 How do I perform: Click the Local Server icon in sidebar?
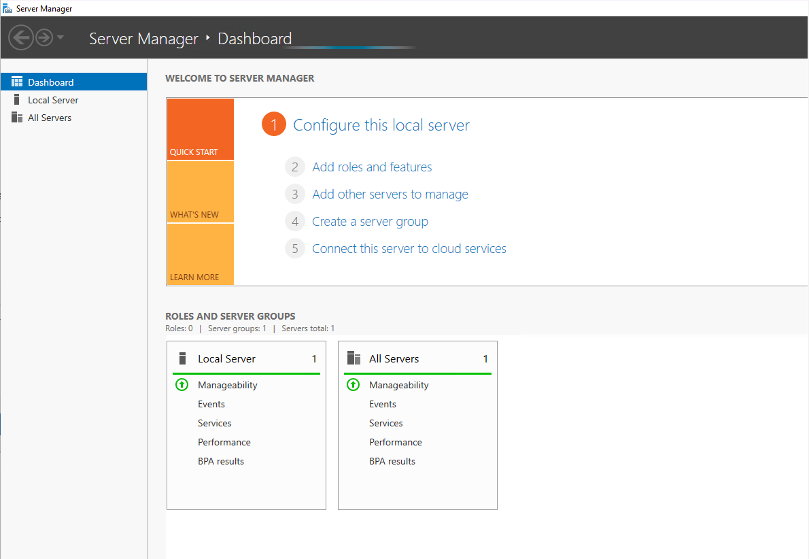(16, 99)
